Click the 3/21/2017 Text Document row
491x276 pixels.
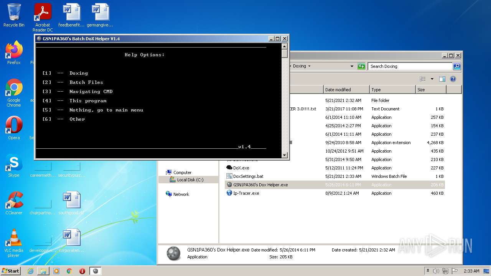coord(334,109)
